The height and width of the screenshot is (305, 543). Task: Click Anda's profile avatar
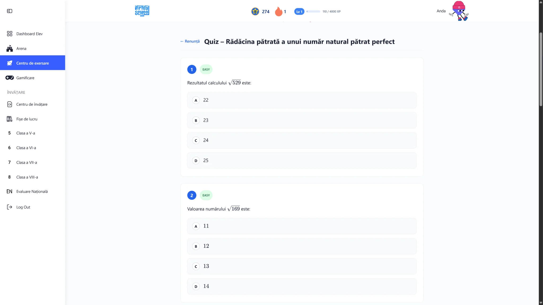(x=459, y=11)
